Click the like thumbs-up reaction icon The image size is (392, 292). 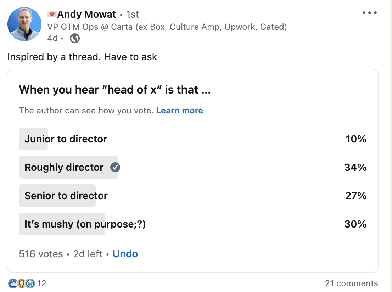[x=13, y=283]
